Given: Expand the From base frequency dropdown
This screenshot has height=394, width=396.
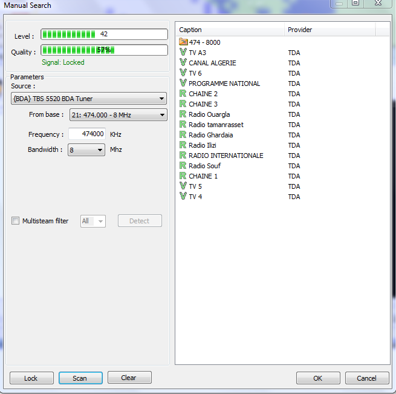Looking at the screenshot, I should click(118, 115).
